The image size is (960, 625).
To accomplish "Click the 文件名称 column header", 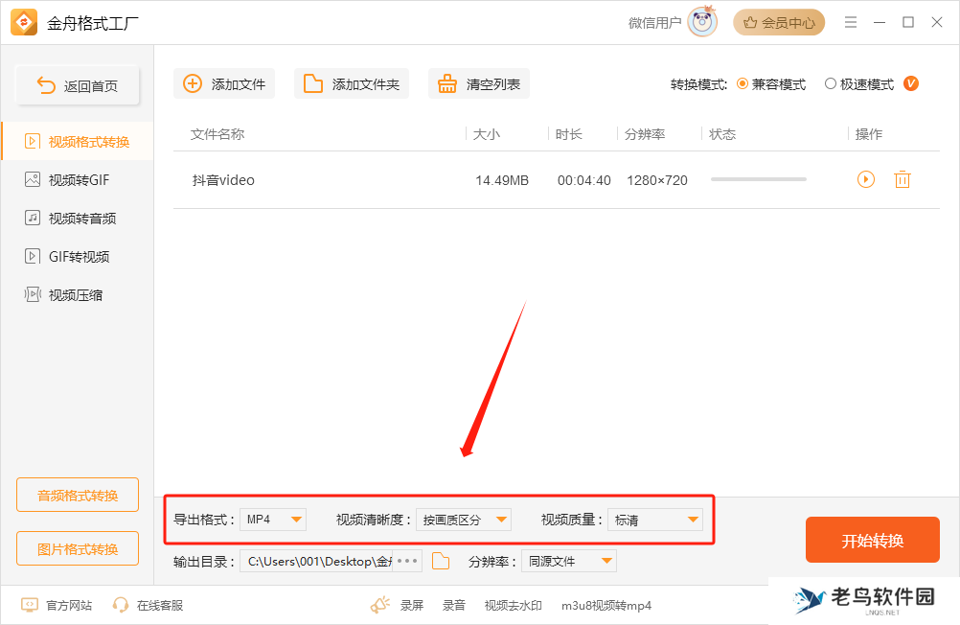I will (x=217, y=134).
